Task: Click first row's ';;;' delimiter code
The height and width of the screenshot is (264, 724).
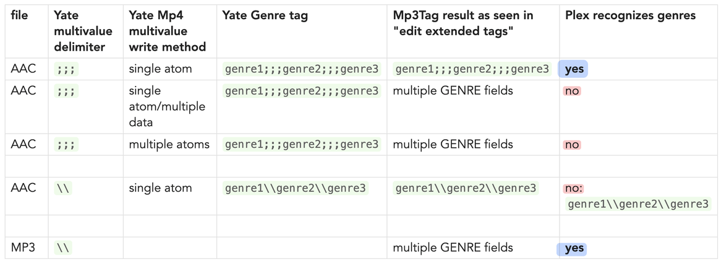Action: point(66,69)
